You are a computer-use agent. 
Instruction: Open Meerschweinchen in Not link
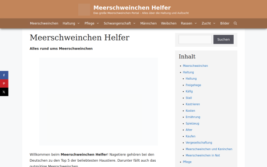tap(202, 155)
